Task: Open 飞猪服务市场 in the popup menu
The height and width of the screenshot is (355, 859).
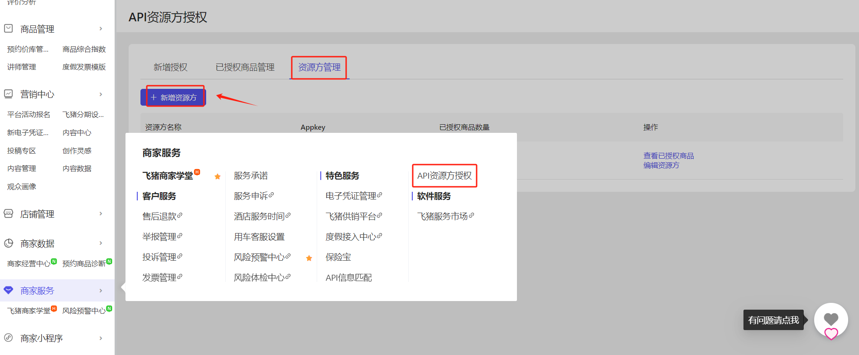Action: tap(443, 216)
